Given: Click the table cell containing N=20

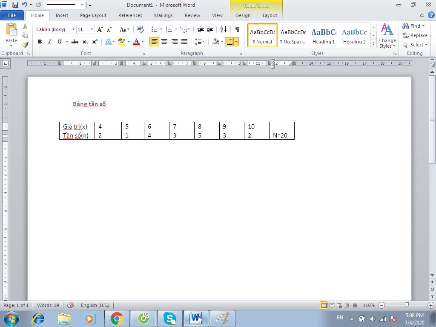Looking at the screenshot, I should pos(282,135).
